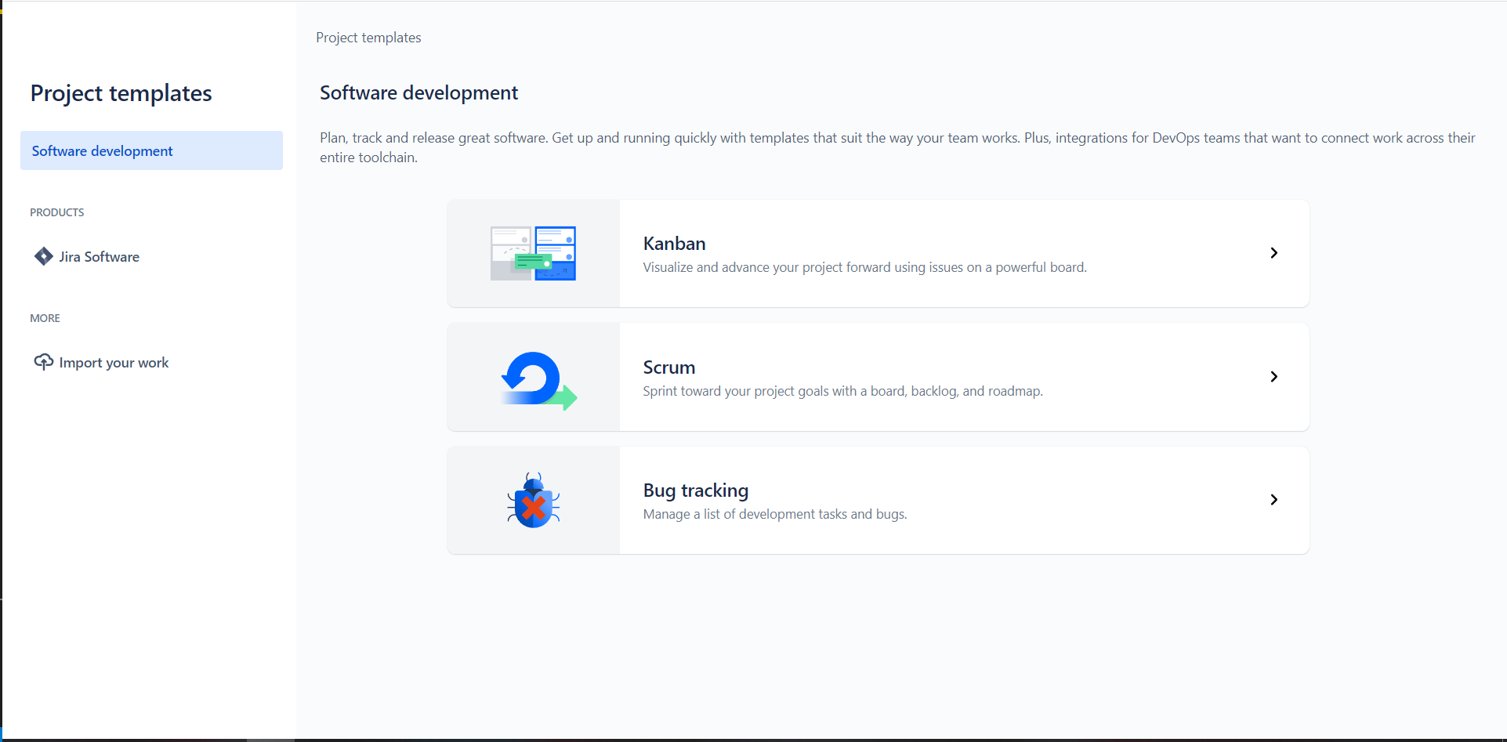Screen dimensions: 1507x742
Task: Select Software development in sidebar
Action: [x=151, y=150]
